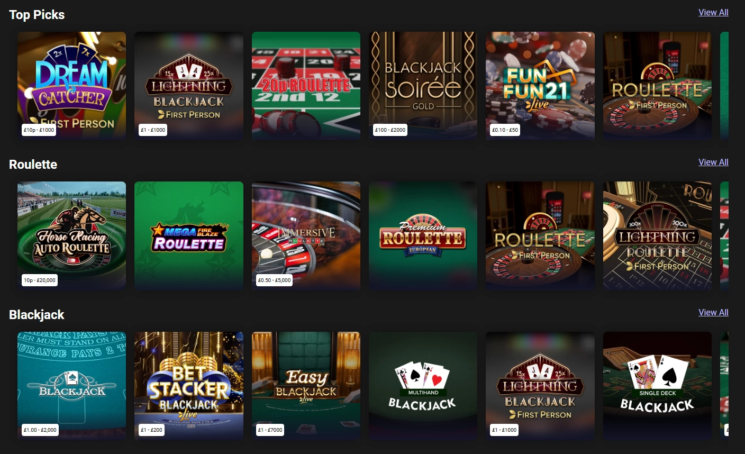Select Premium Roulette European tile
Screen dimensions: 745x454
423,236
